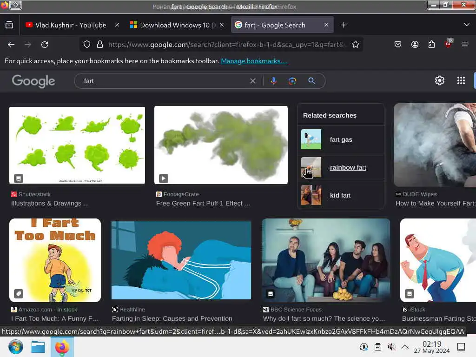Viewport: 476px width, 357px height.
Task: Open clock showing 02:19
Action: 432,347
